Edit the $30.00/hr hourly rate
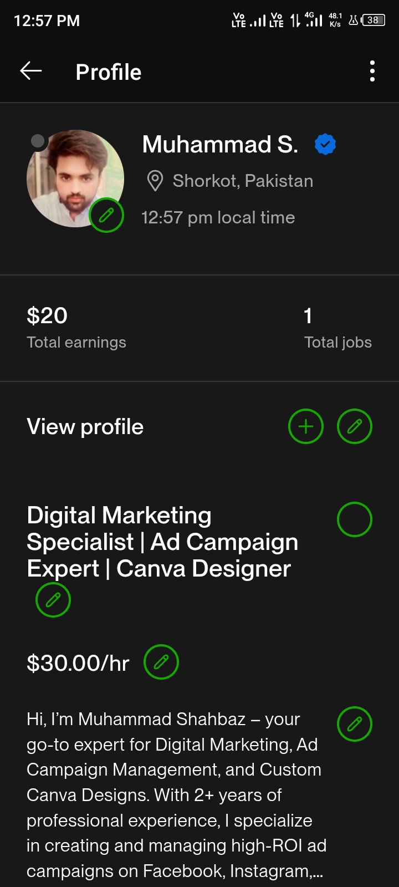The image size is (399, 887). pos(161,662)
